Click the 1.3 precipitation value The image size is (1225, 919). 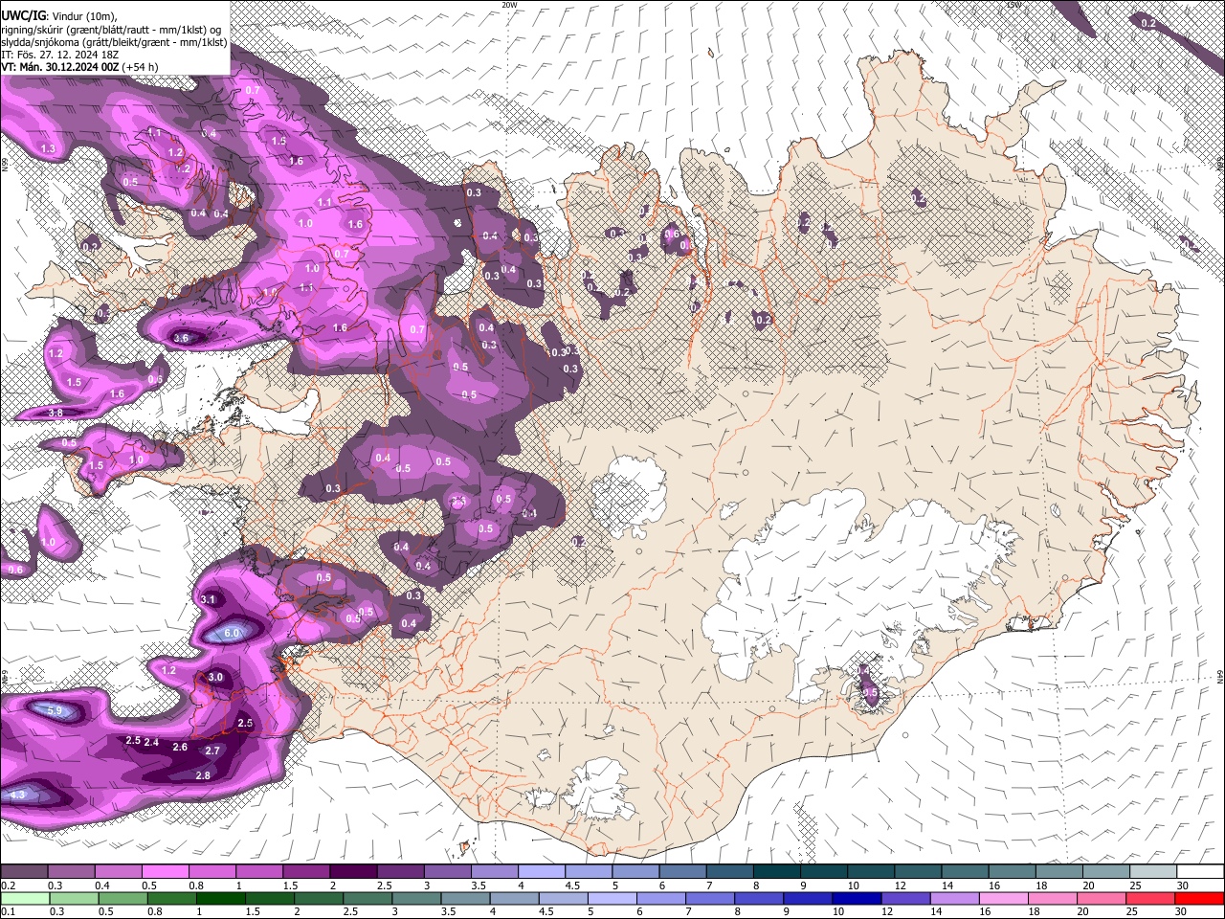pyautogui.click(x=49, y=148)
